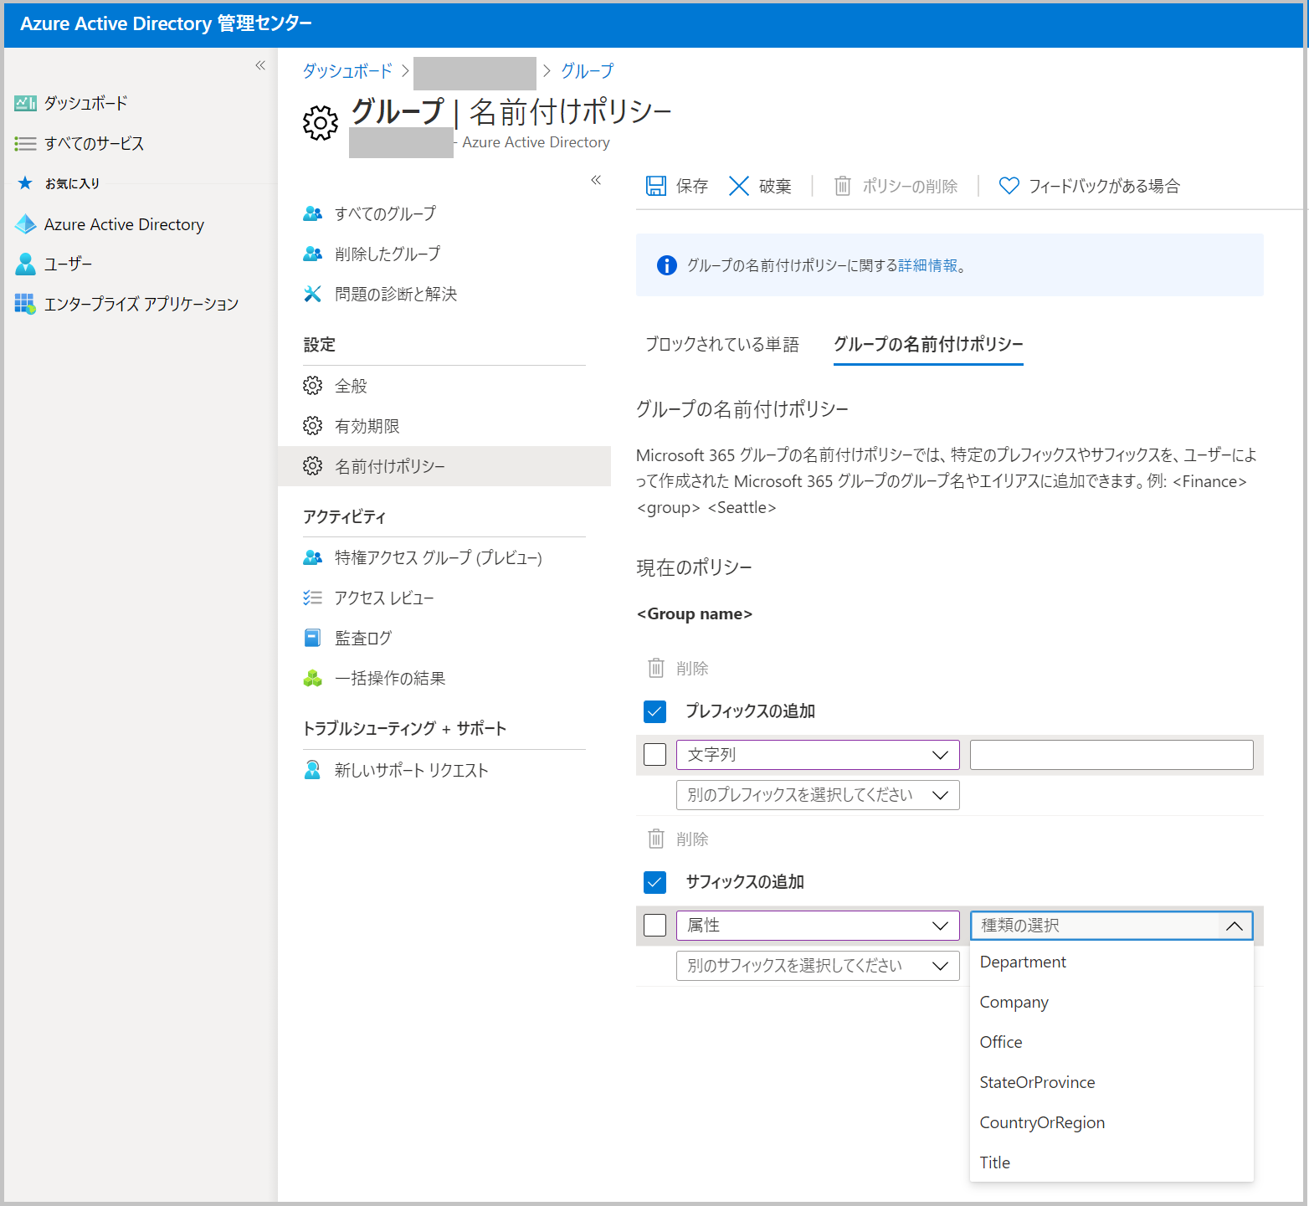Uncheck the プレフィックスの追加 checkbox
This screenshot has width=1309, height=1206.
point(655,711)
